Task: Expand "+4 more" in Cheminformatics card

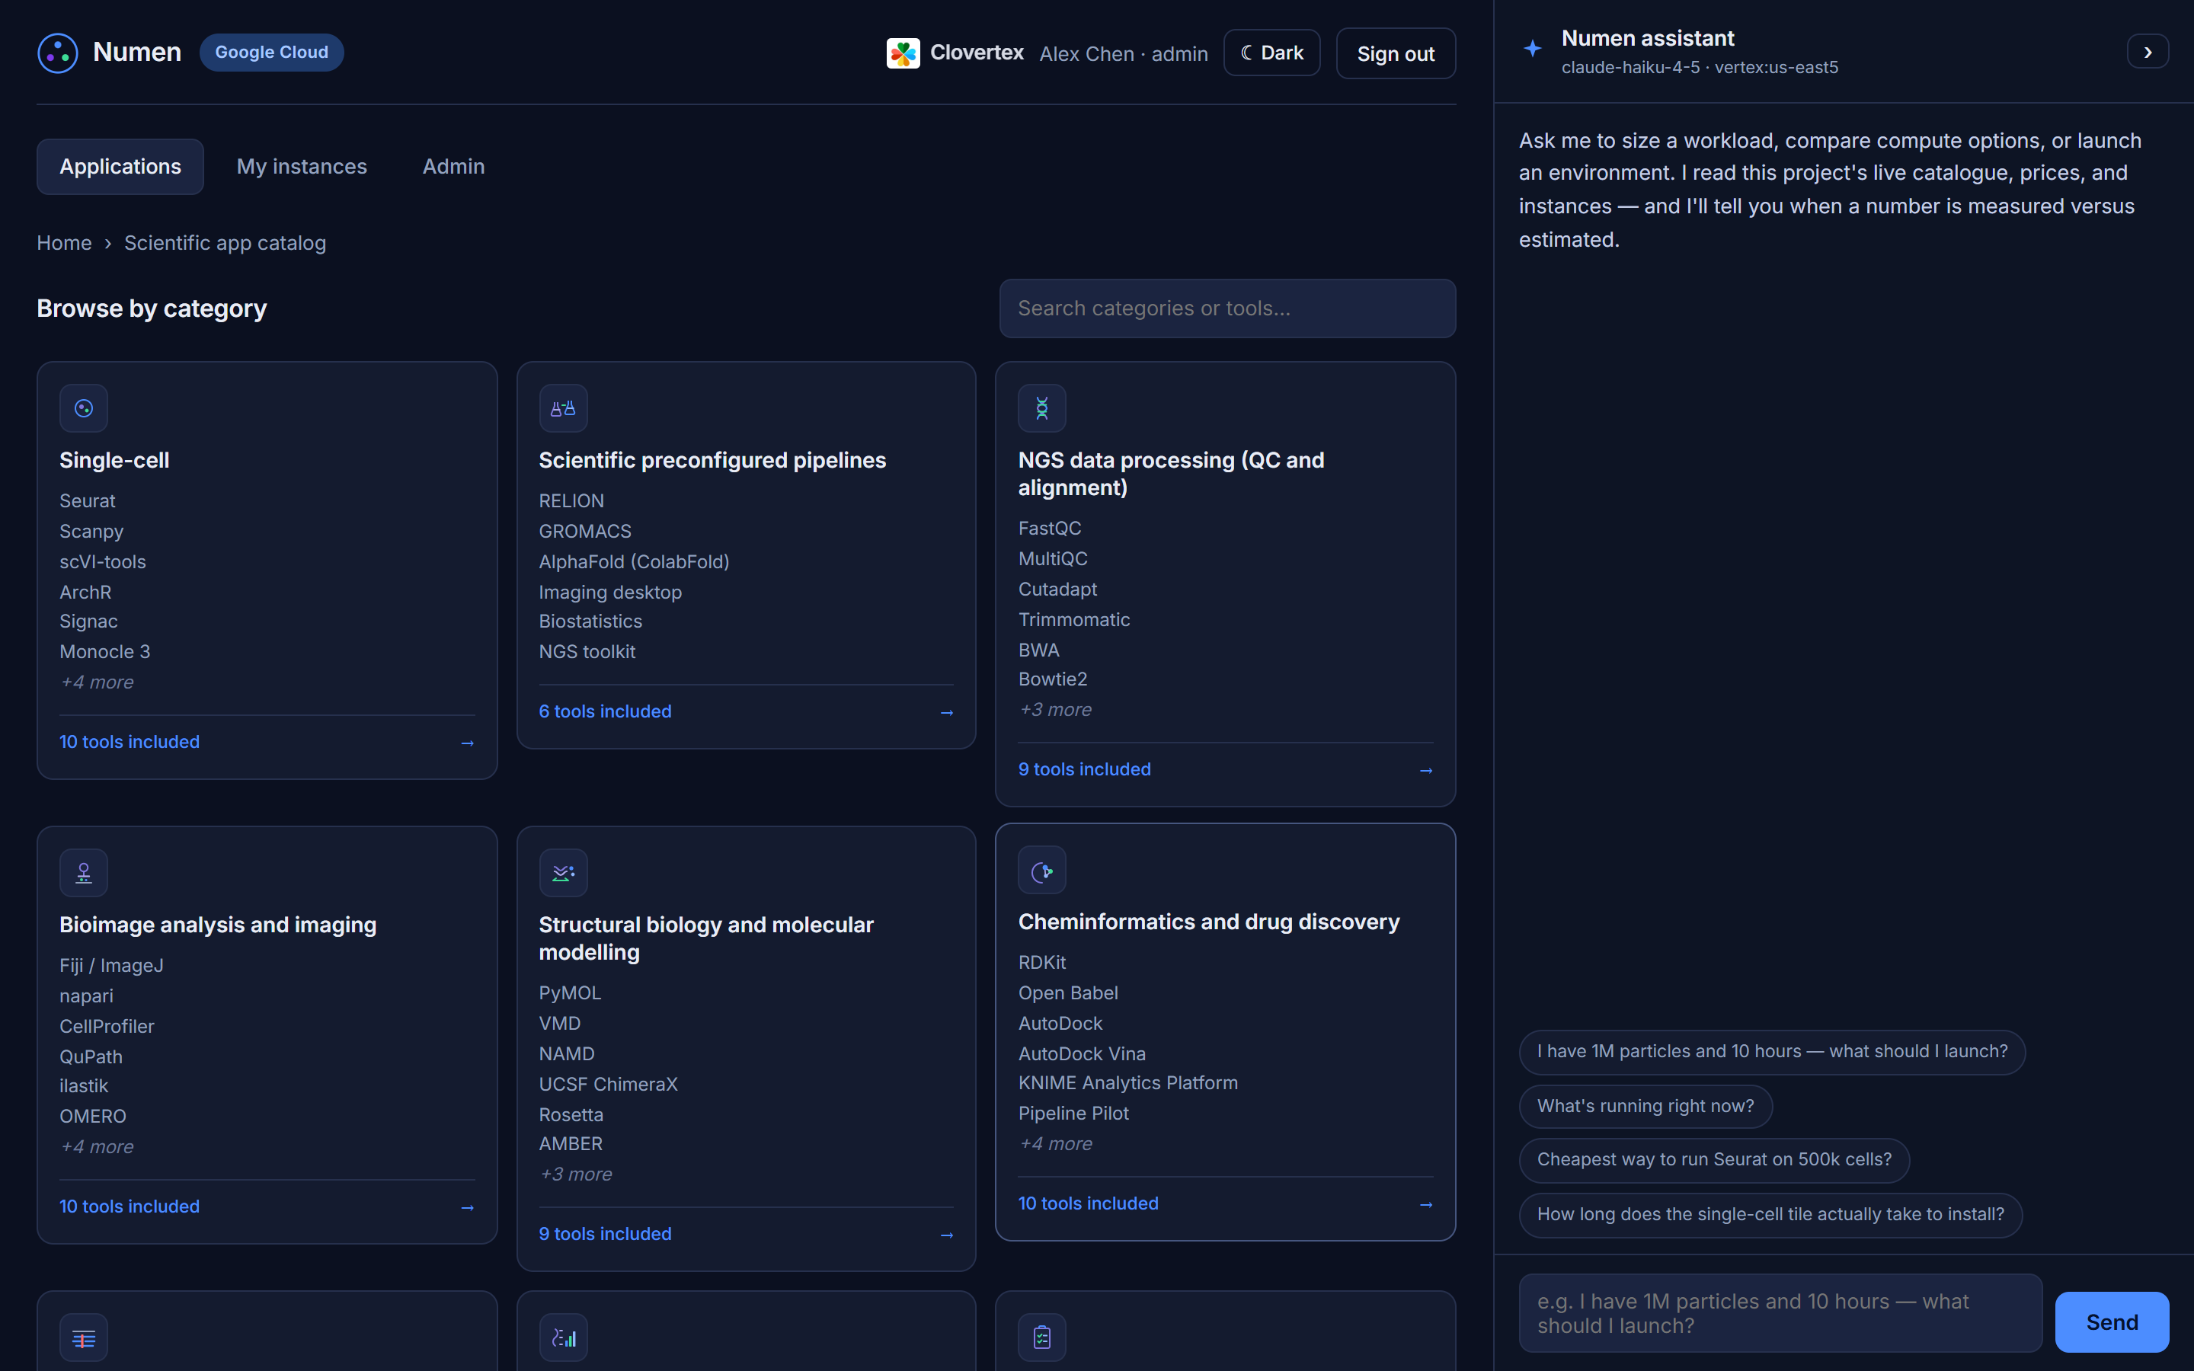Action: (x=1055, y=1144)
